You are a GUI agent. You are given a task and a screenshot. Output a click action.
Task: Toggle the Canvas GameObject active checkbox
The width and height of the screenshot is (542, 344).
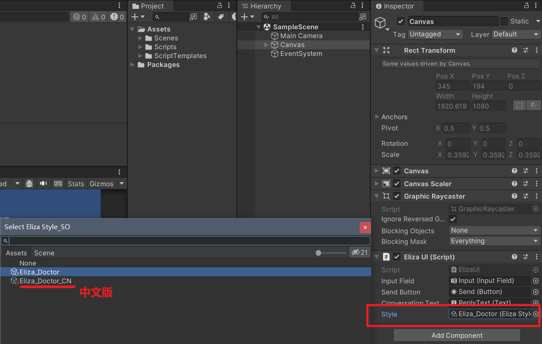[x=401, y=21]
